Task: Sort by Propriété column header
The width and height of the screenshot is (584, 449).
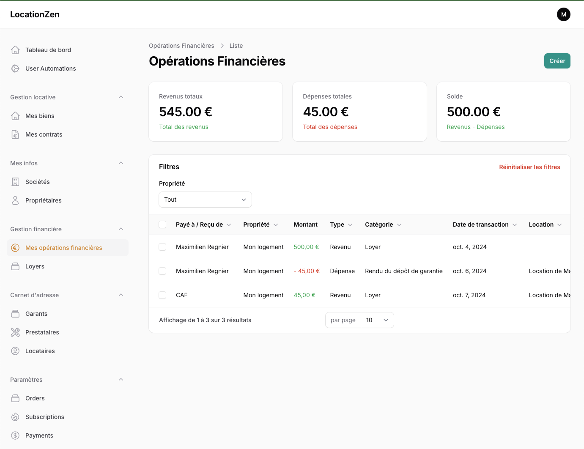Action: pos(260,225)
